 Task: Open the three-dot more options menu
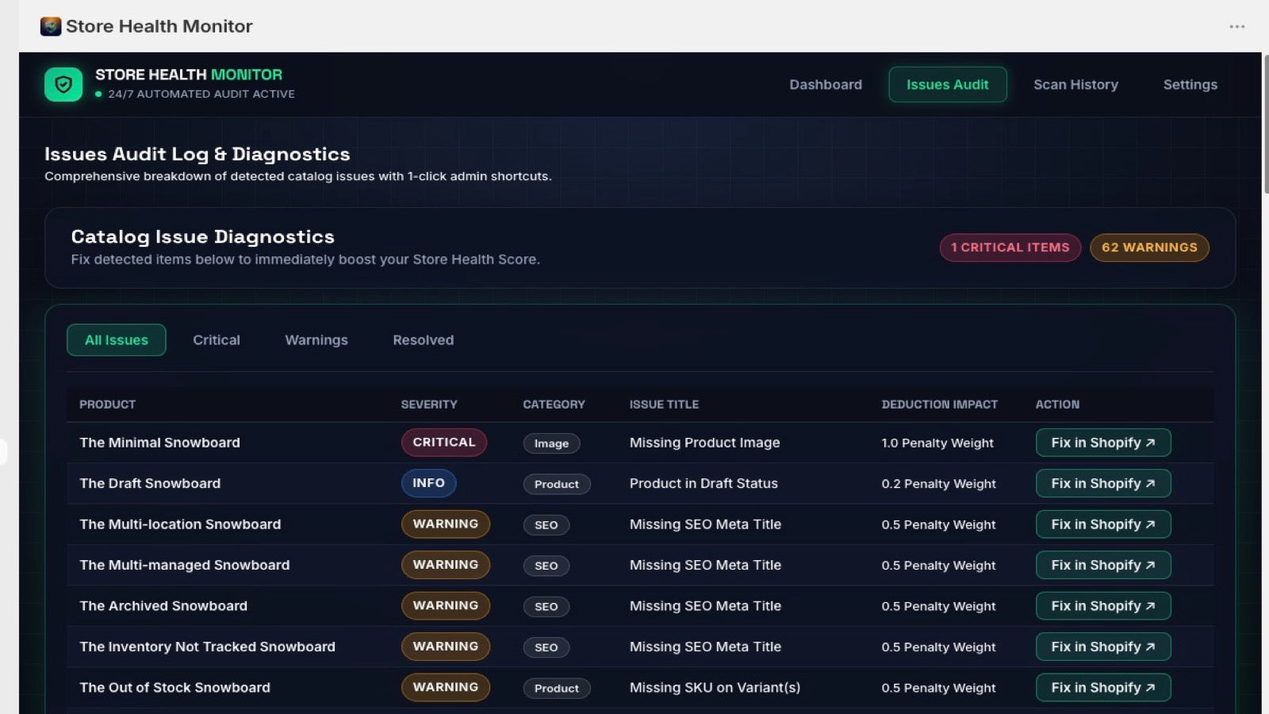pos(1236,26)
